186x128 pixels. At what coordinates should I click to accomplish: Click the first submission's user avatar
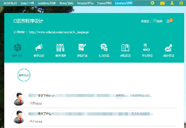(19, 99)
